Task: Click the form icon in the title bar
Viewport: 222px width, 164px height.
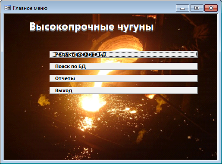Action: click(x=7, y=8)
